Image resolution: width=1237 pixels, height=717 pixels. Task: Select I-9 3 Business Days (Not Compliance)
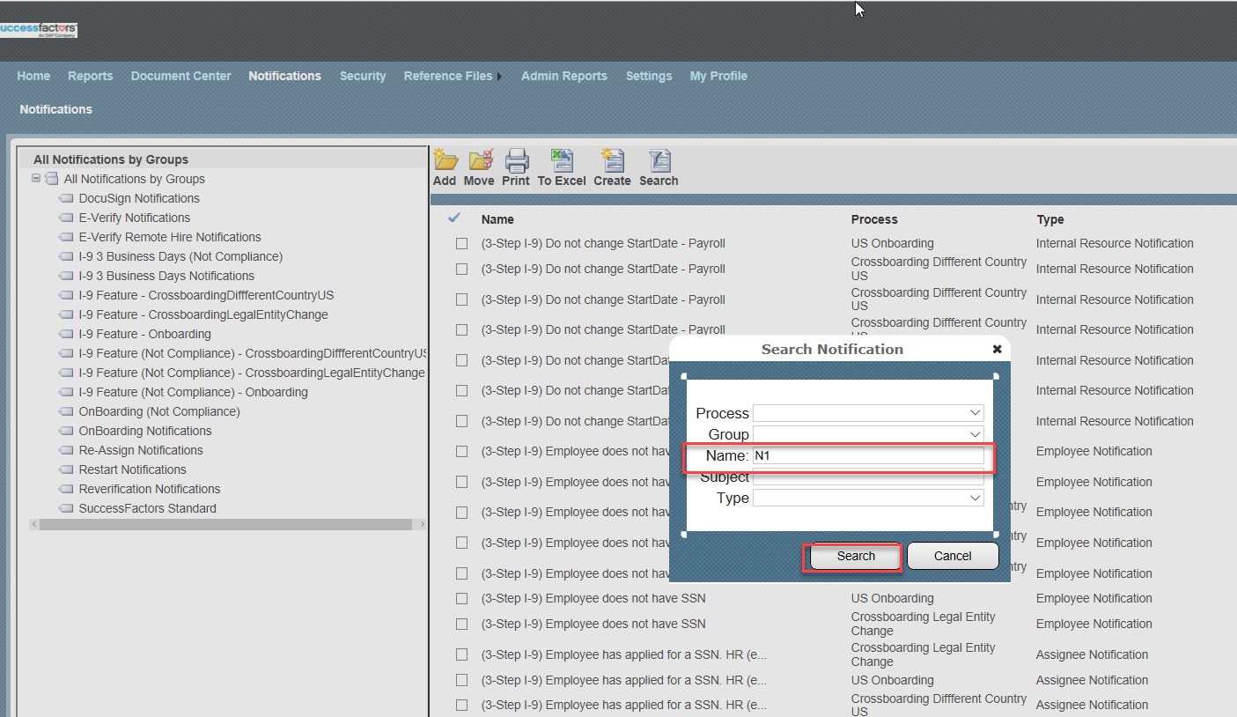click(x=180, y=256)
